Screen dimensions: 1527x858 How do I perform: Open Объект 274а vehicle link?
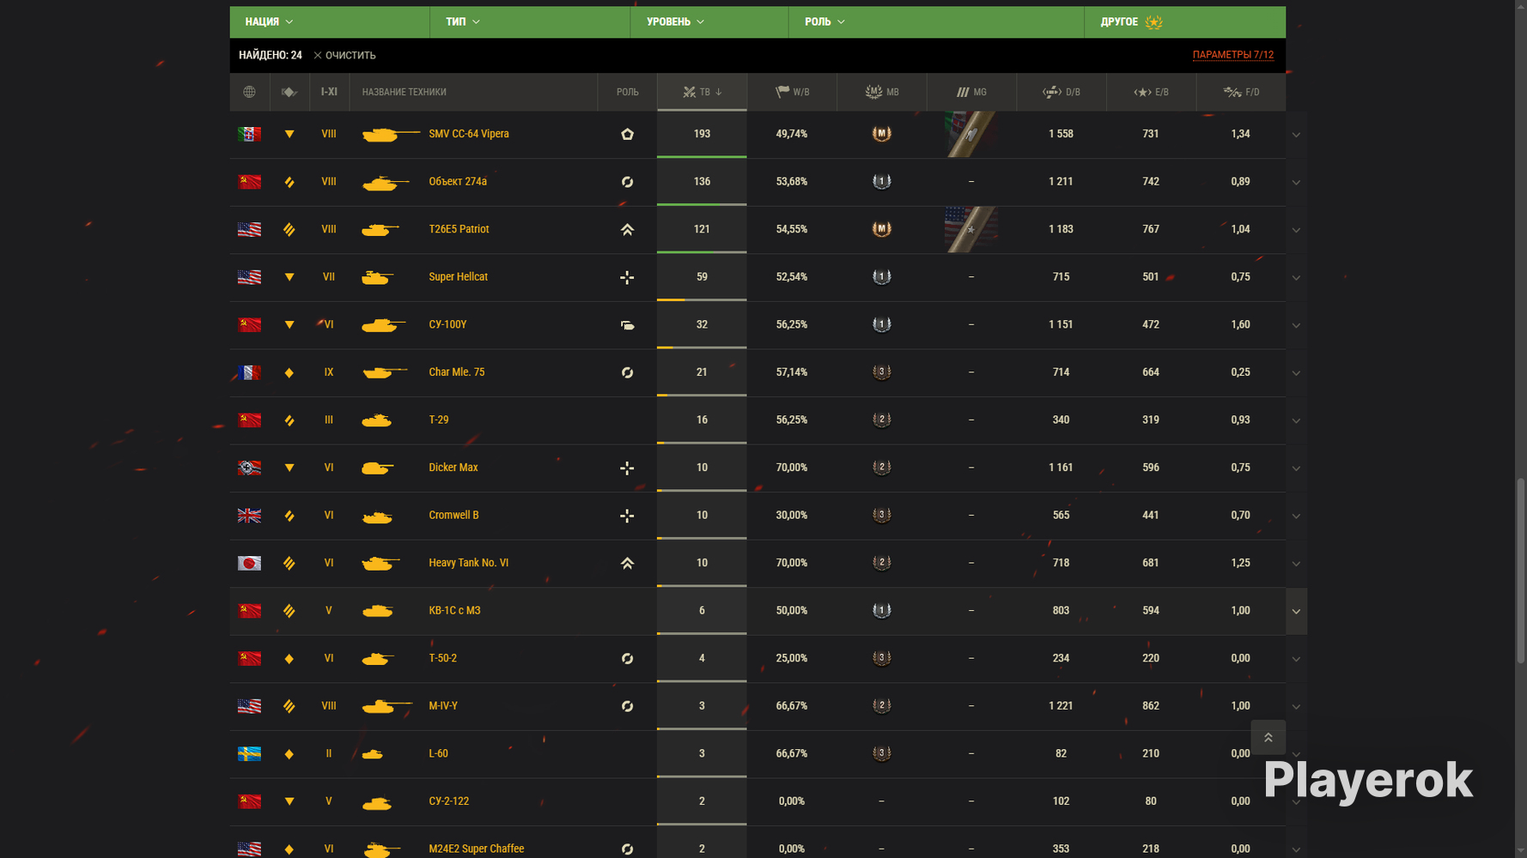coord(458,182)
